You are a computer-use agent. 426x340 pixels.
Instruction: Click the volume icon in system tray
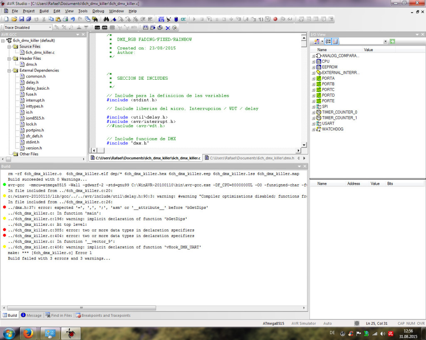pyautogui.click(x=383, y=333)
